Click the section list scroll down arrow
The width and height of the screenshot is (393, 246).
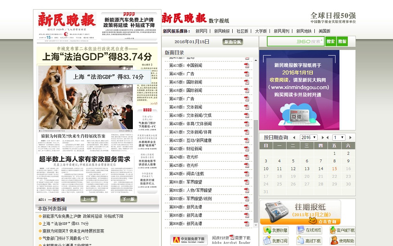coord(256,225)
